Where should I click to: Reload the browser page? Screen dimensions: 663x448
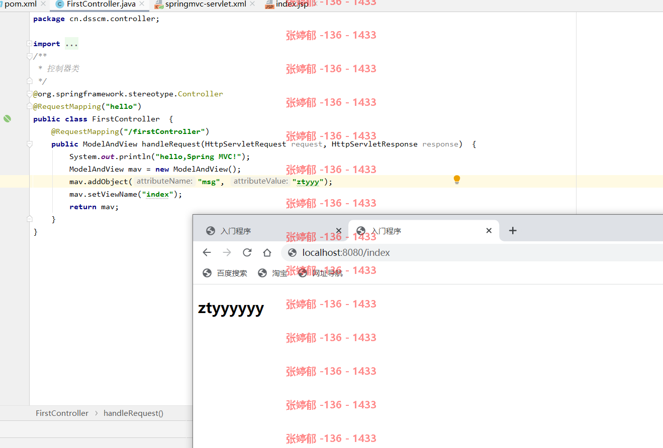coord(247,252)
